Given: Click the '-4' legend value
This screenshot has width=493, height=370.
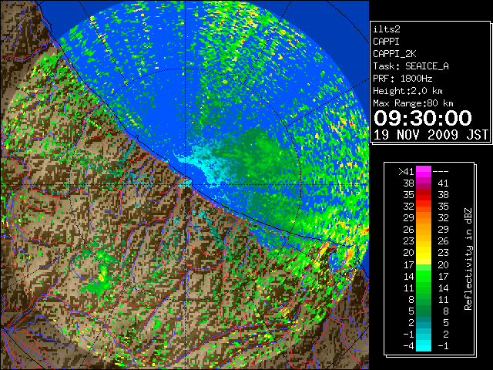Looking at the screenshot, I should pyautogui.click(x=408, y=346).
